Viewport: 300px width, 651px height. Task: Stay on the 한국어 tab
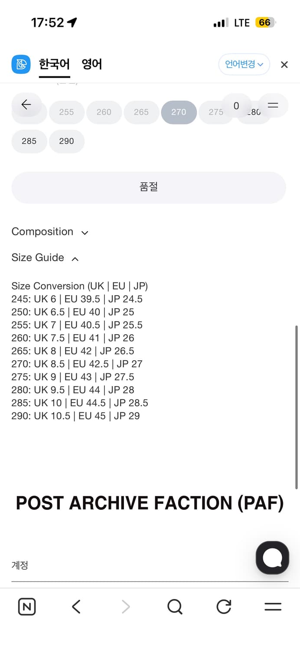tap(54, 64)
